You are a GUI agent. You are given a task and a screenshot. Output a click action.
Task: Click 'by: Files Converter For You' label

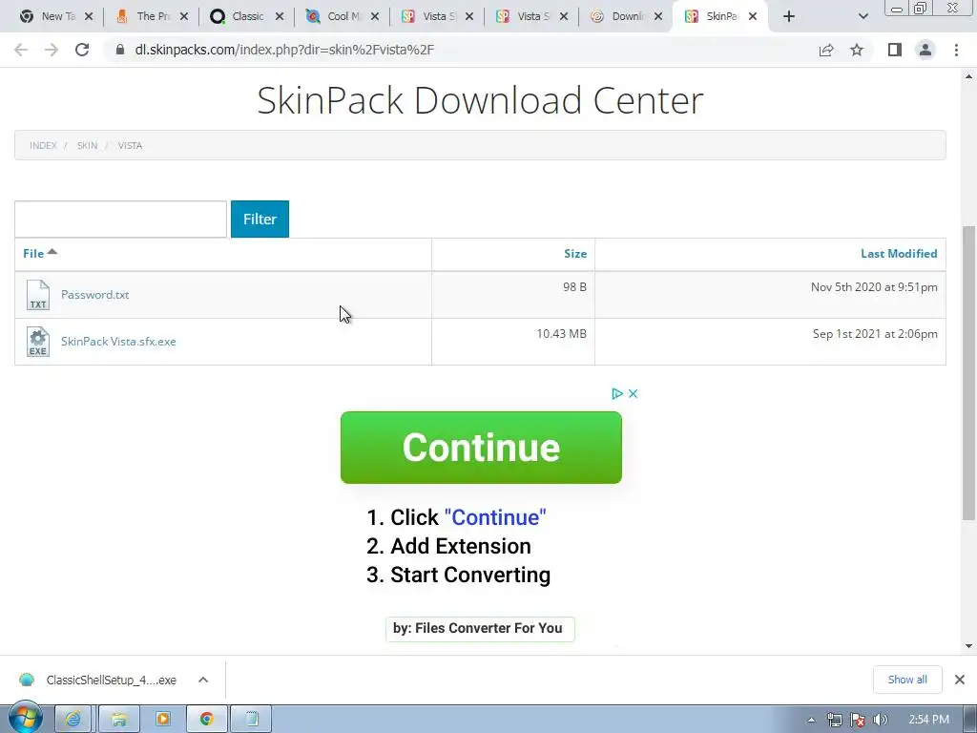tap(478, 628)
